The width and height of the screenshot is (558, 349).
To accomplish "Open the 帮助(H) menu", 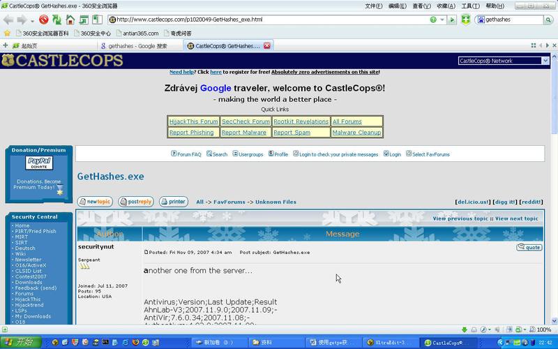I will click(x=495, y=6).
